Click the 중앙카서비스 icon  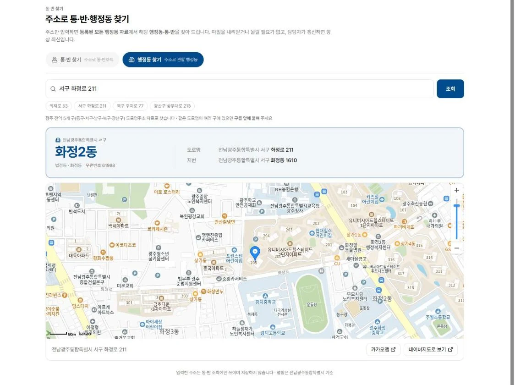(x=219, y=279)
